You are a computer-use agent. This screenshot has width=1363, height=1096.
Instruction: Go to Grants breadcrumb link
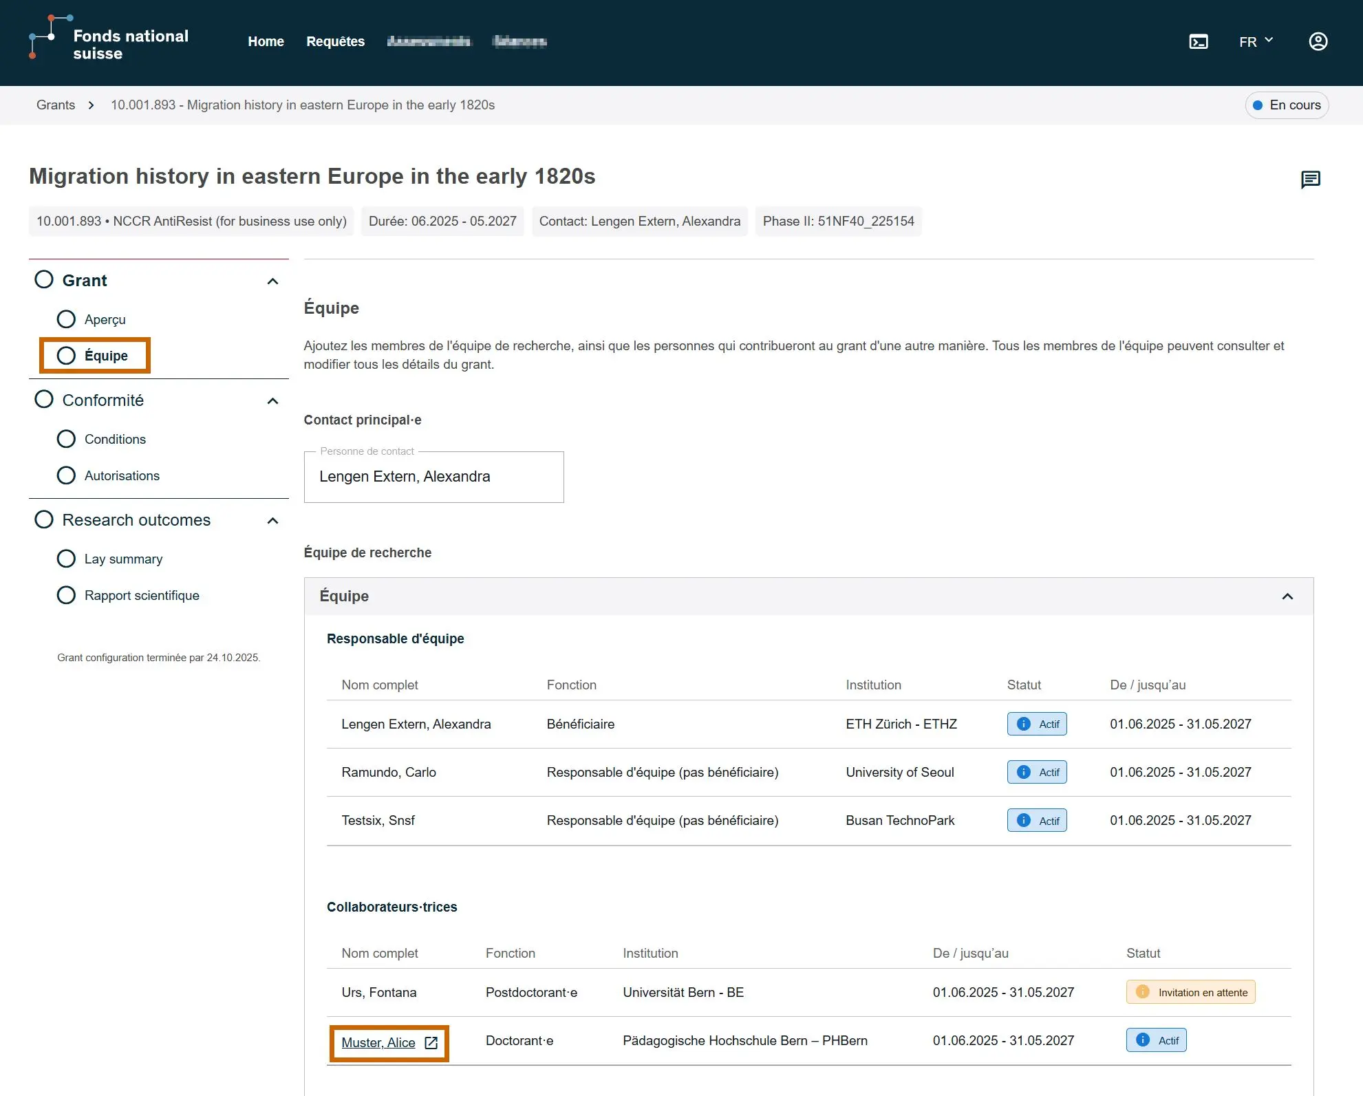(x=56, y=105)
